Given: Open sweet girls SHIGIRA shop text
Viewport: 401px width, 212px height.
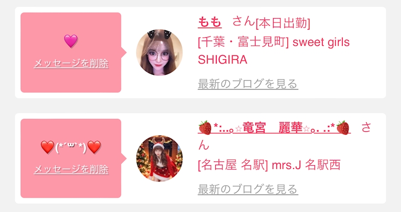Looking at the screenshot, I should coord(274,51).
